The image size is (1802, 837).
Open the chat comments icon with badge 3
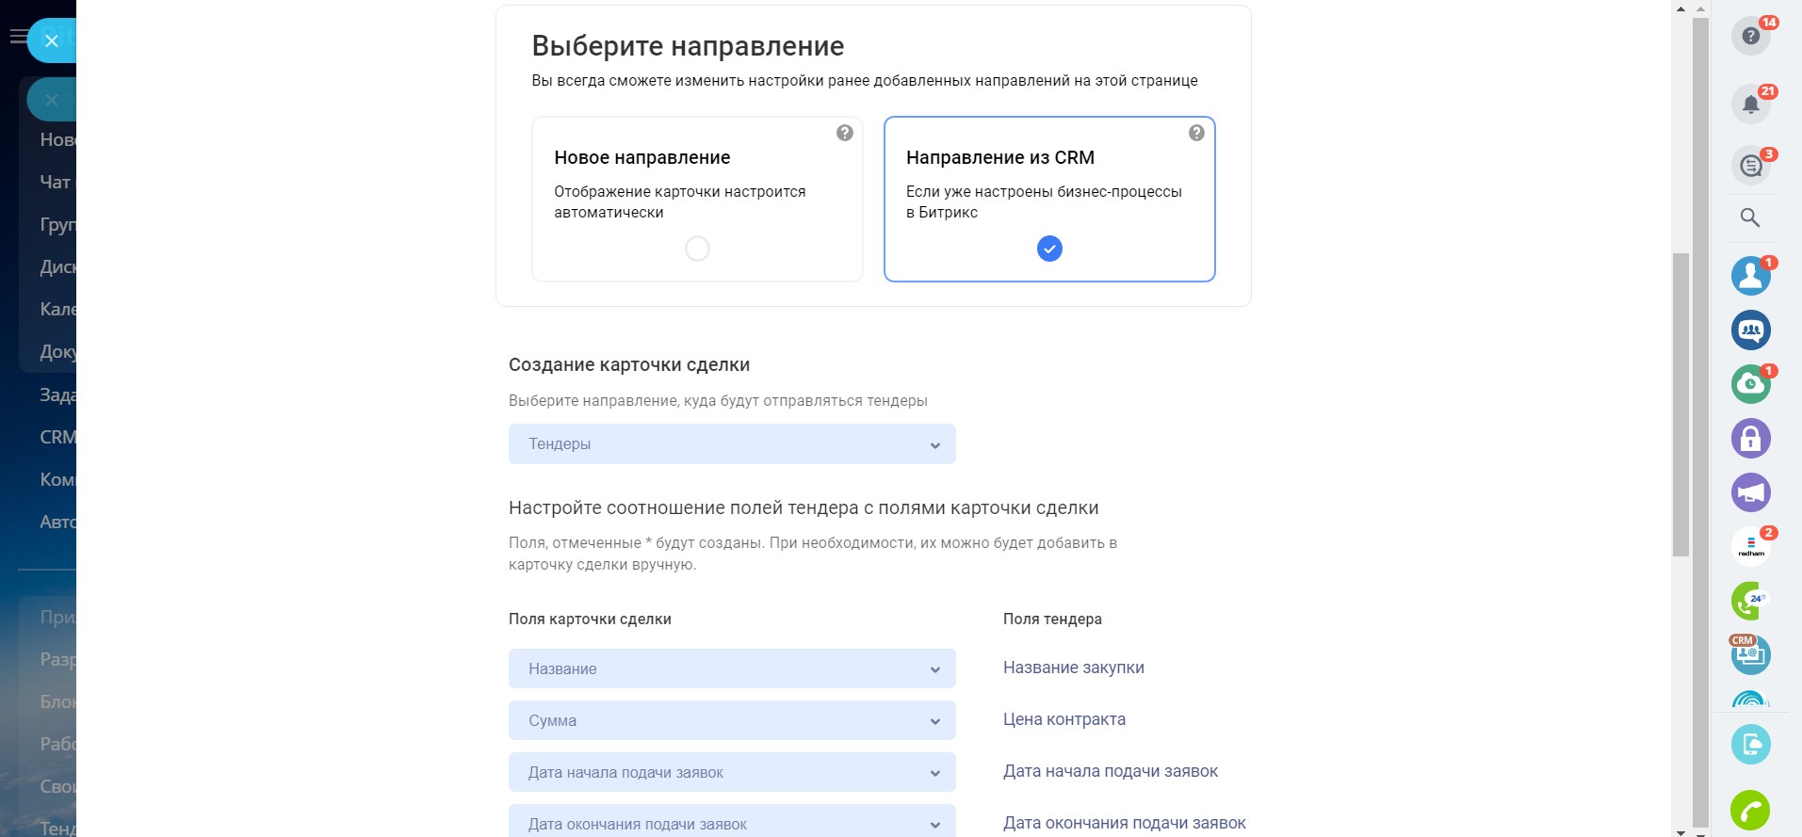tap(1750, 167)
